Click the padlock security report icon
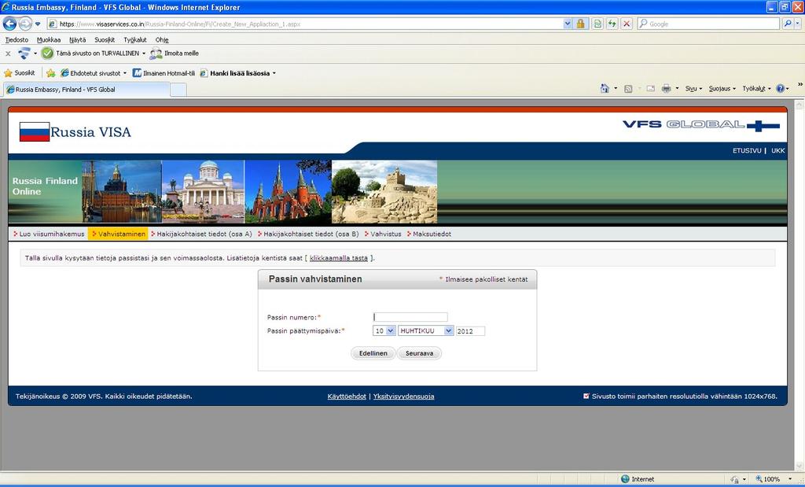This screenshot has width=805, height=487. coord(580,24)
